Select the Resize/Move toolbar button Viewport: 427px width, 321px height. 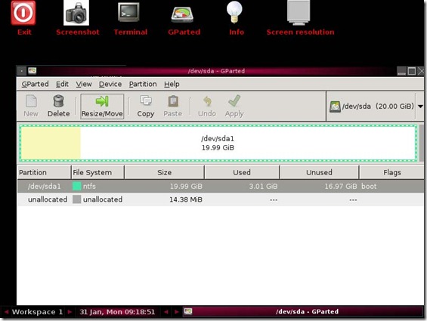[x=102, y=106]
